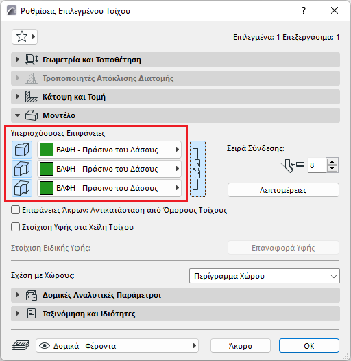The width and height of the screenshot is (351, 361).
Task: Collapse the Μοντέλο panel
Action: click(x=175, y=115)
